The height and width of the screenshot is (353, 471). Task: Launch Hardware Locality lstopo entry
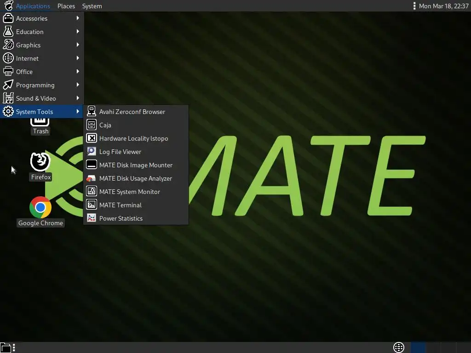(136, 138)
